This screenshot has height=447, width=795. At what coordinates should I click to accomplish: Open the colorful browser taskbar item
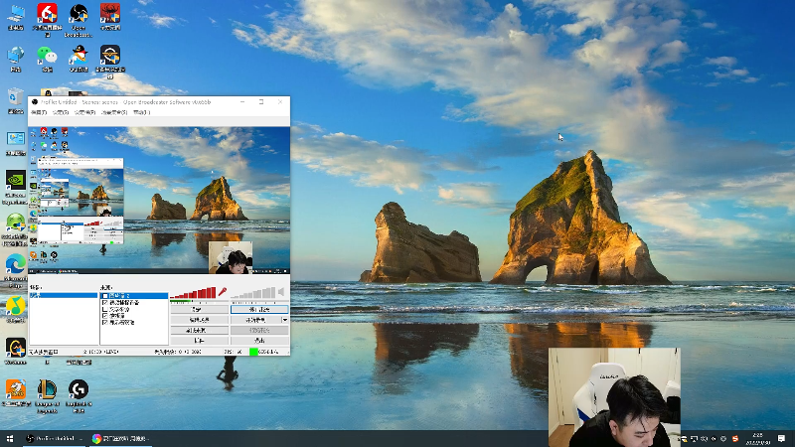[120, 438]
